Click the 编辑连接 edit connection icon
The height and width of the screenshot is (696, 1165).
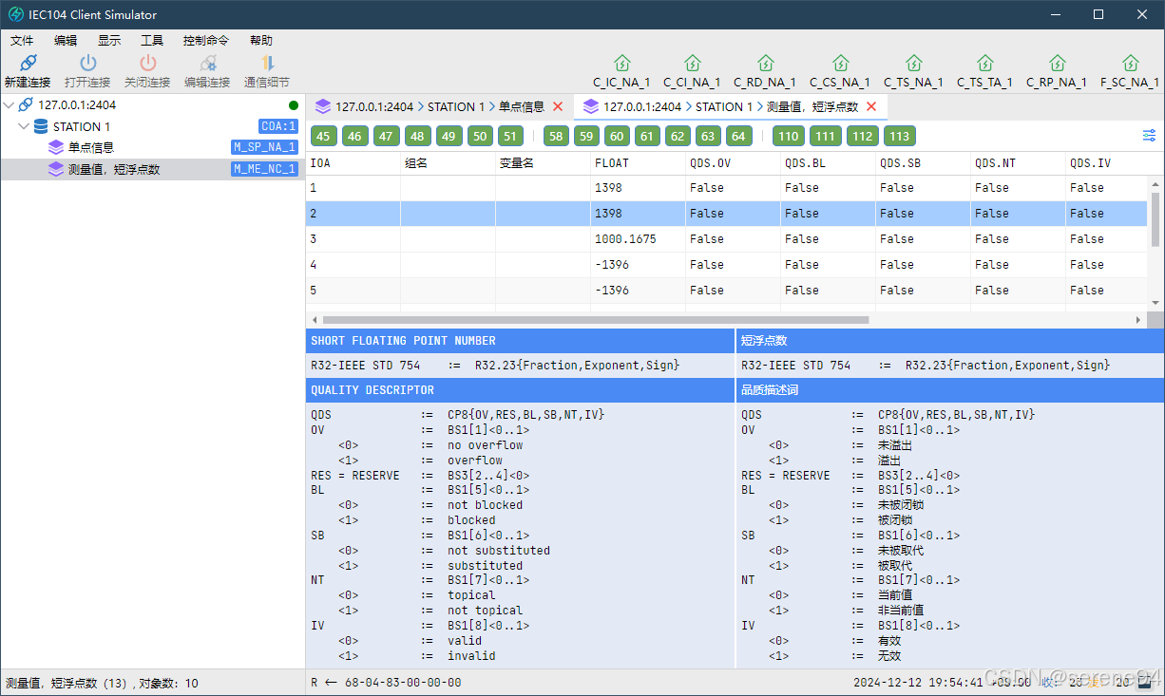(x=207, y=63)
